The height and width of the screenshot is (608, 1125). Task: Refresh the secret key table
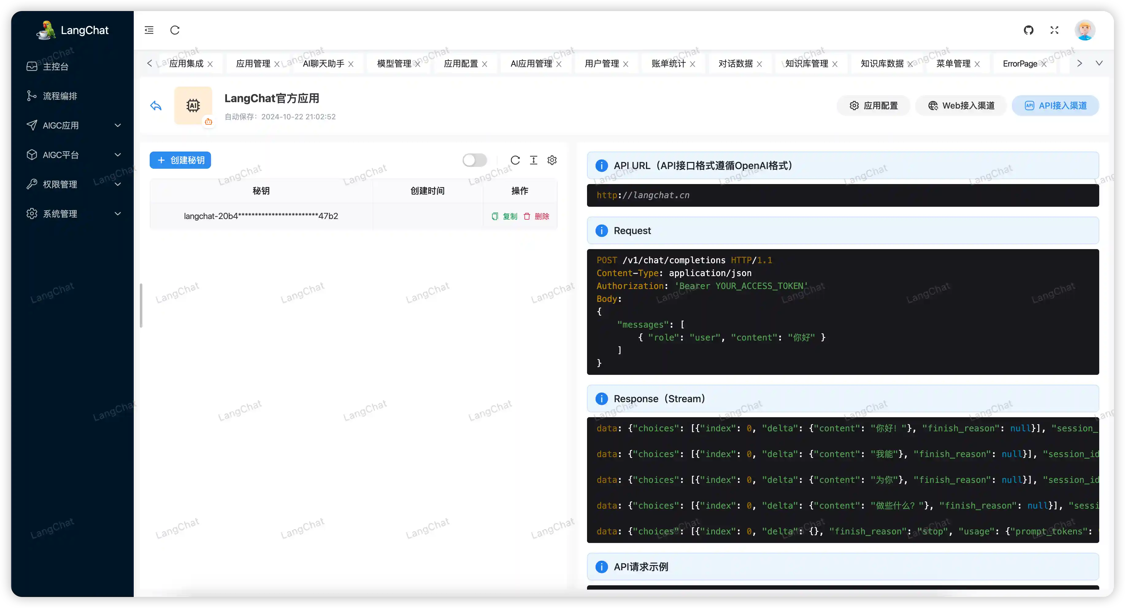[x=515, y=160]
